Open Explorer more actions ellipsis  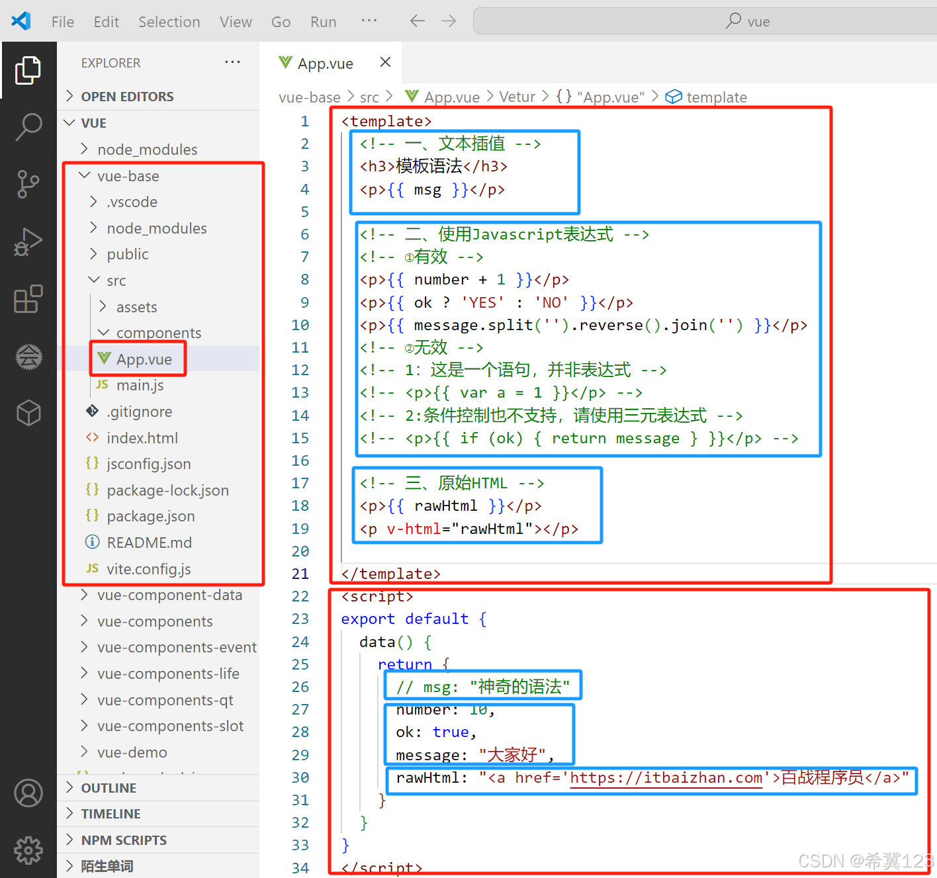tap(232, 62)
